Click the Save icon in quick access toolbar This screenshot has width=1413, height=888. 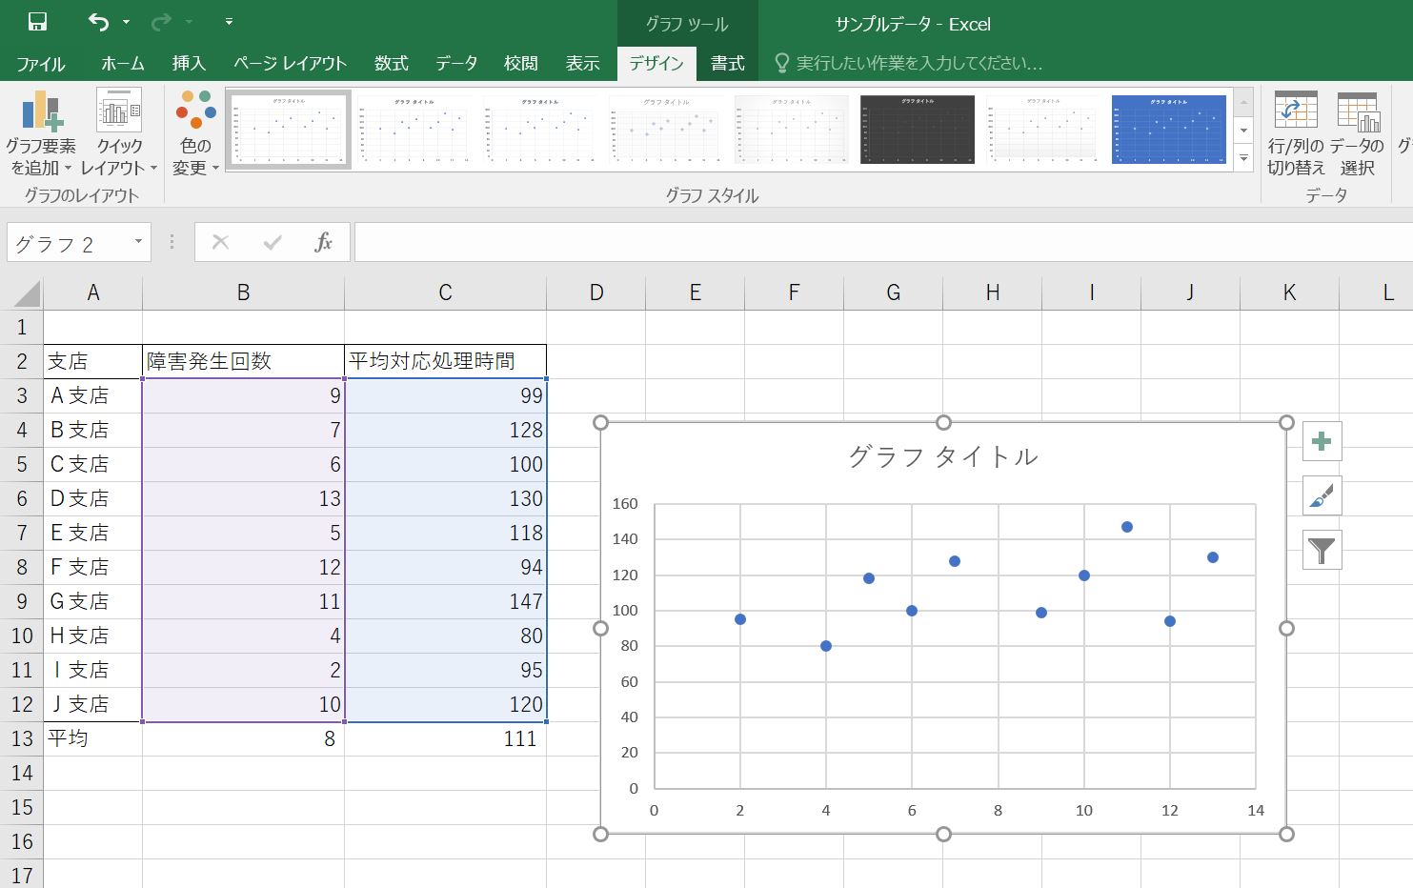(38, 22)
